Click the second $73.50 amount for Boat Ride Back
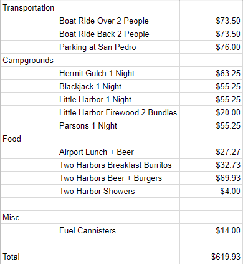 (x=211, y=34)
